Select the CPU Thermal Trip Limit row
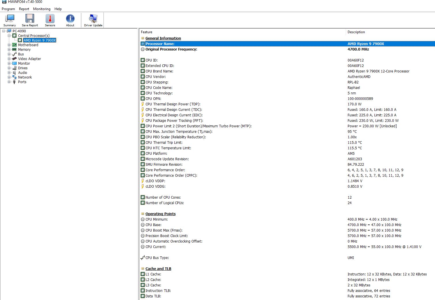The image size is (435, 300). pos(287,143)
